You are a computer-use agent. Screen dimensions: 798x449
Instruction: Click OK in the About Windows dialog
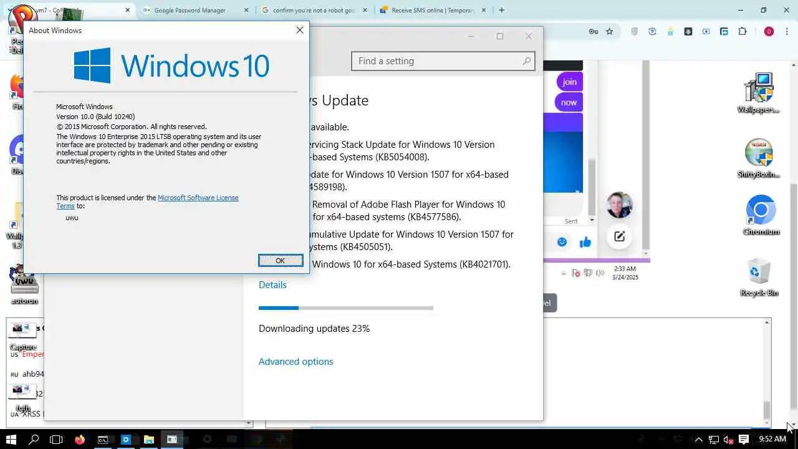(x=281, y=261)
